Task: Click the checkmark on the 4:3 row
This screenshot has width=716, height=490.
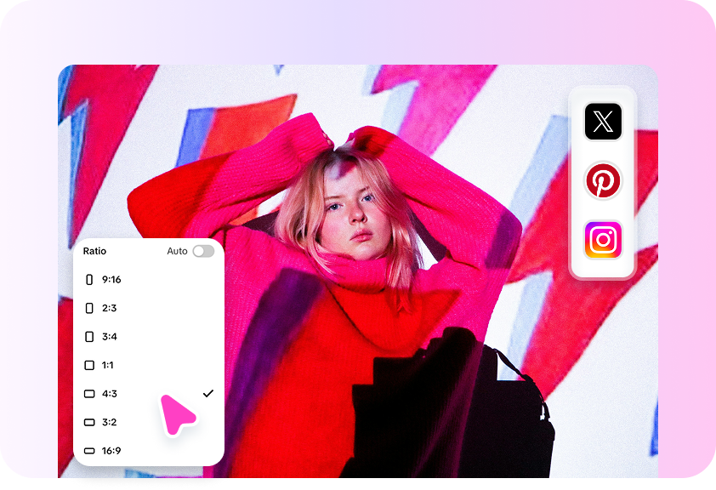Action: 207,393
